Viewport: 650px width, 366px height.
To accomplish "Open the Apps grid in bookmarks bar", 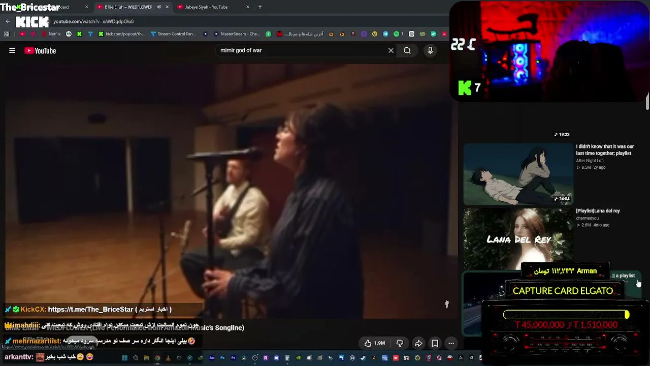I will [7, 34].
